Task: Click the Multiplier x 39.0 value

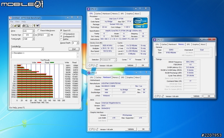Action: pyautogui.click(x=107, y=48)
